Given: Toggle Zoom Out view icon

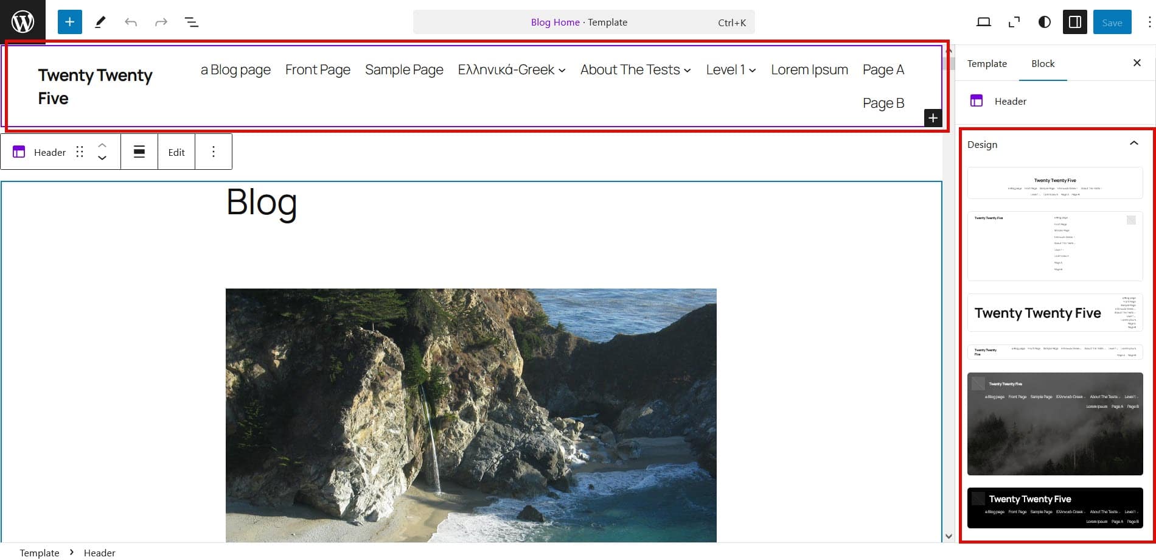Looking at the screenshot, I should point(1014,22).
